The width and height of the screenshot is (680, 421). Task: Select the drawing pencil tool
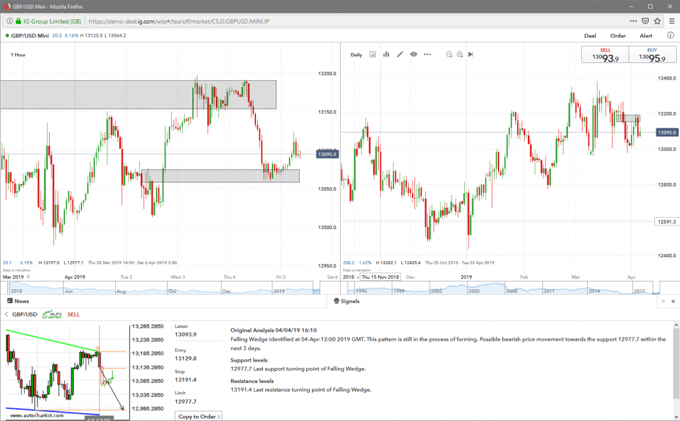coord(400,55)
